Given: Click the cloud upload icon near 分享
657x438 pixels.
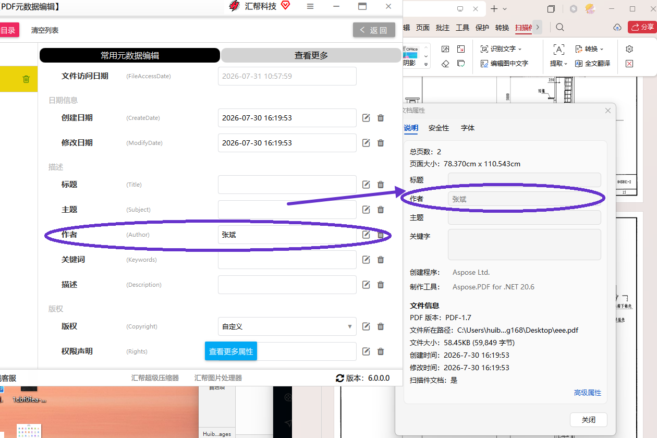Looking at the screenshot, I should (617, 27).
